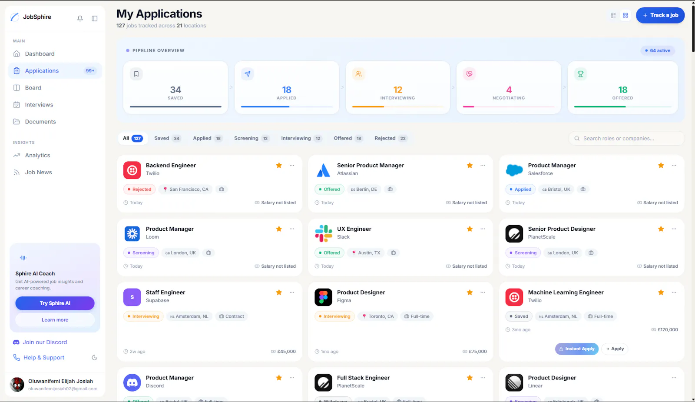Open more options for Slack UX Engineer
The width and height of the screenshot is (695, 402).
(x=483, y=229)
